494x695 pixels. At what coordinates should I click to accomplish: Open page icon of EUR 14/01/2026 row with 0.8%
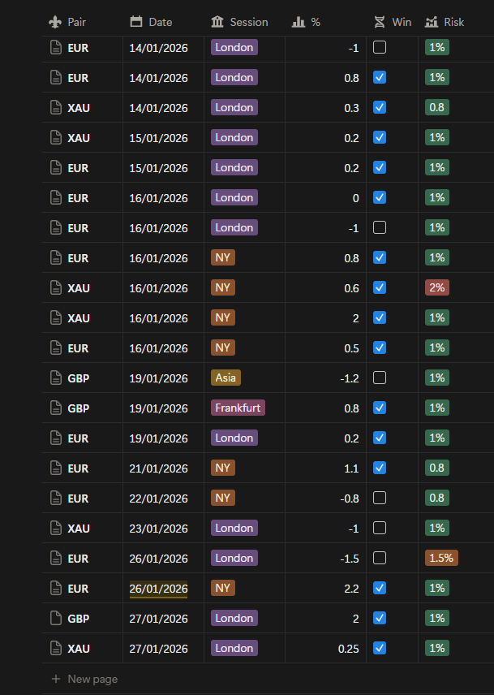click(56, 78)
